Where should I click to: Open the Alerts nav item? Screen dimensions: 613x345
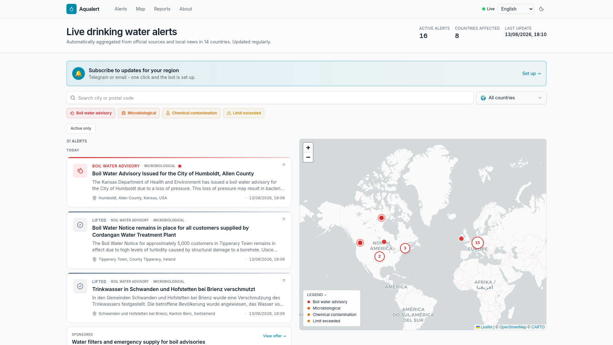(x=121, y=9)
